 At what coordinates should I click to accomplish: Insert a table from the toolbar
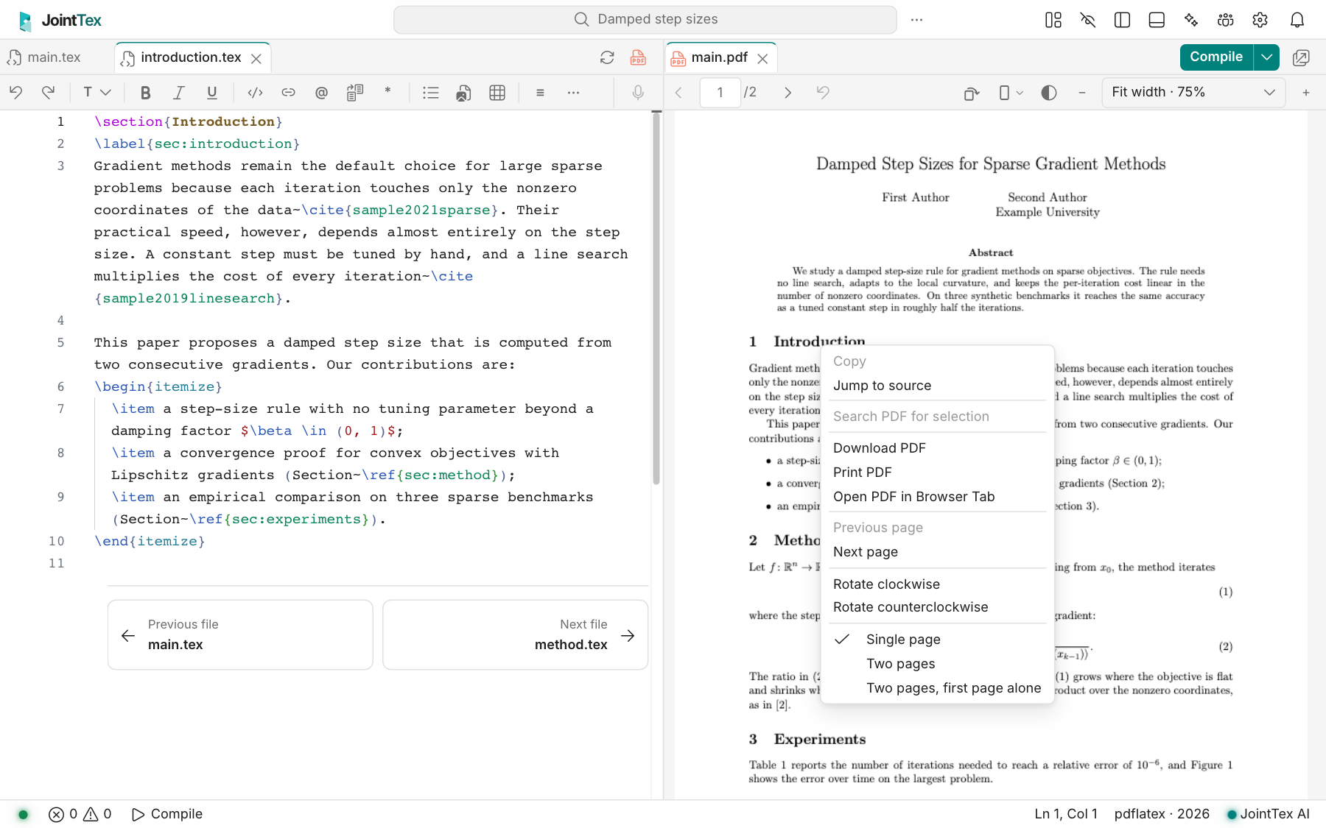click(497, 93)
